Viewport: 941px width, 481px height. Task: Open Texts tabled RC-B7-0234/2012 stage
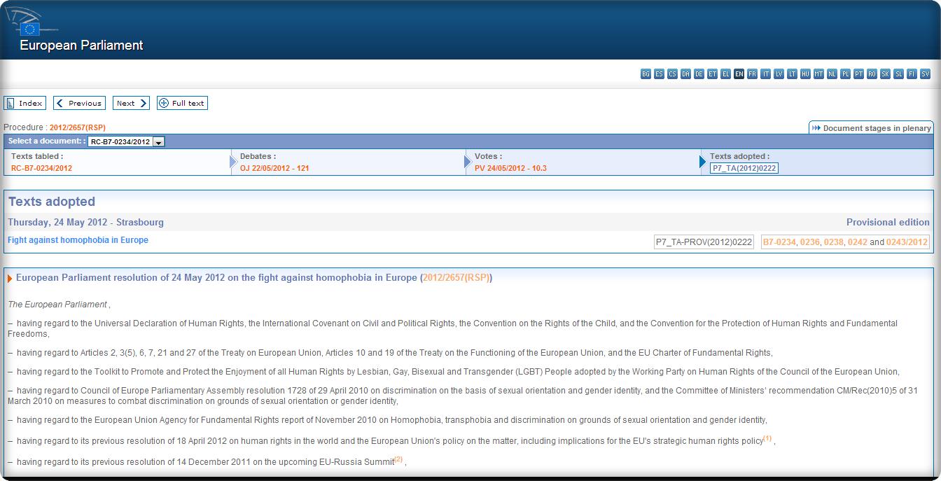(x=41, y=168)
